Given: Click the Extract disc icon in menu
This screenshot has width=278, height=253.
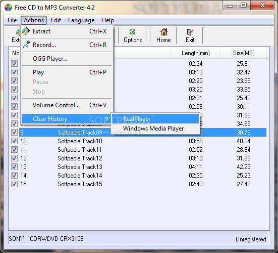Looking at the screenshot, I should [26, 31].
